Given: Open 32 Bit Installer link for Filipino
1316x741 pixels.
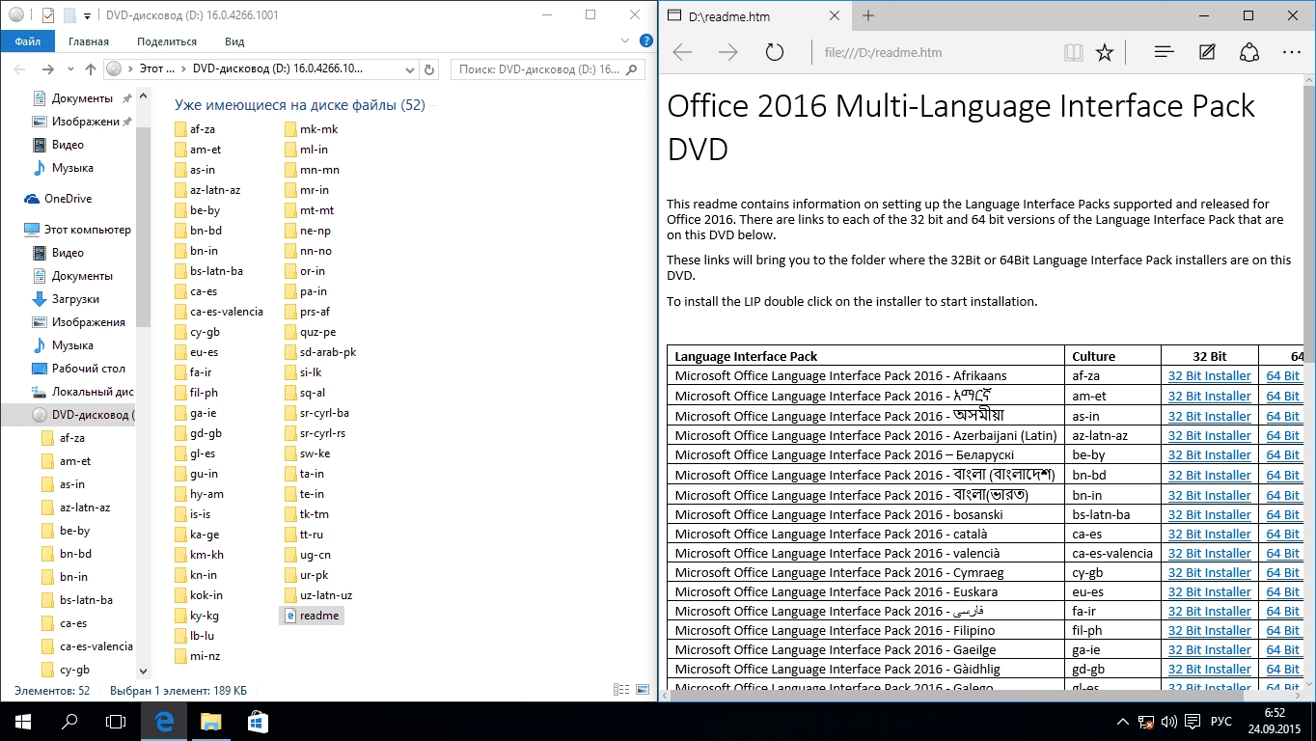Looking at the screenshot, I should point(1209,631).
